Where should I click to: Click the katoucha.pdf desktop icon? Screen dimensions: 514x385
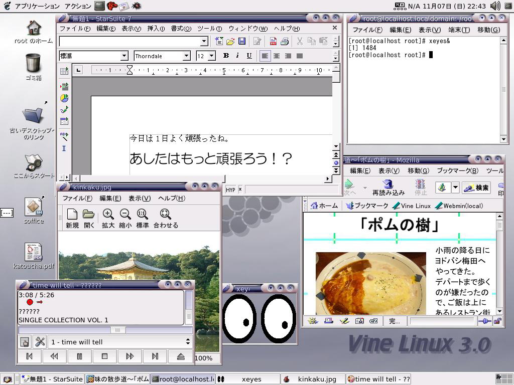click(x=34, y=256)
